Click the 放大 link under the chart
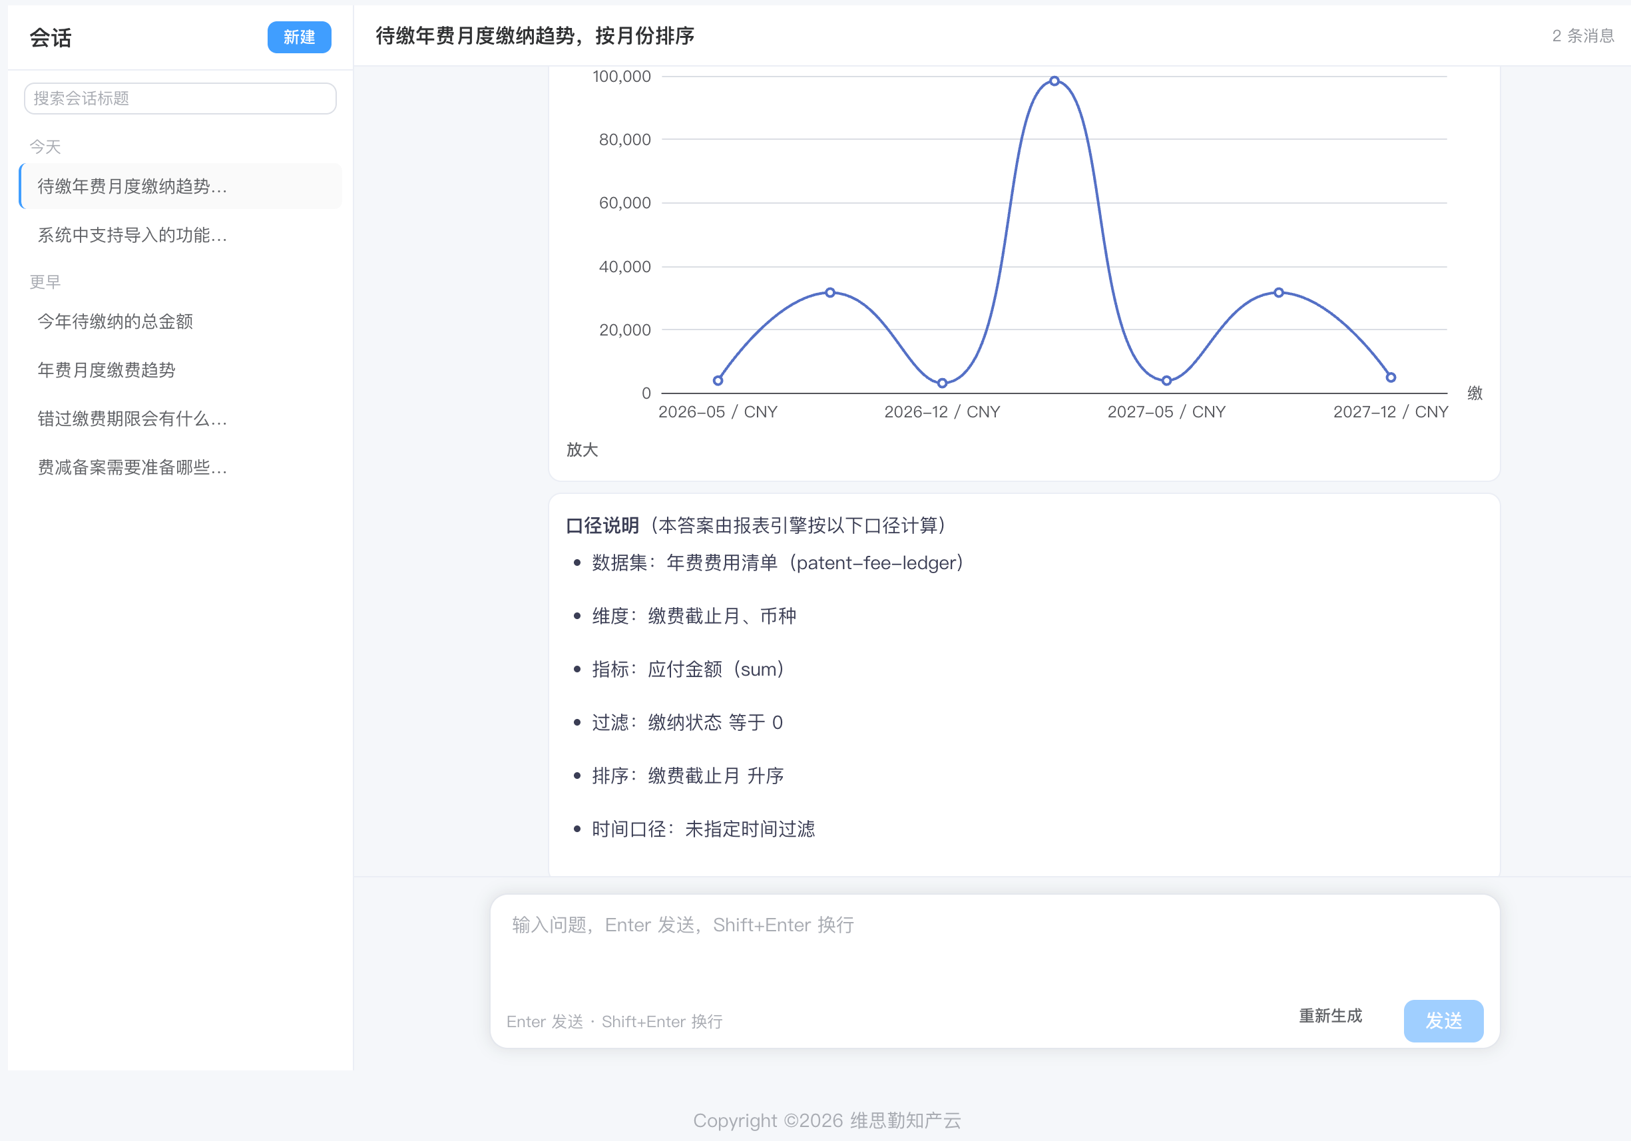Viewport: 1631px width, 1141px height. 582,449
